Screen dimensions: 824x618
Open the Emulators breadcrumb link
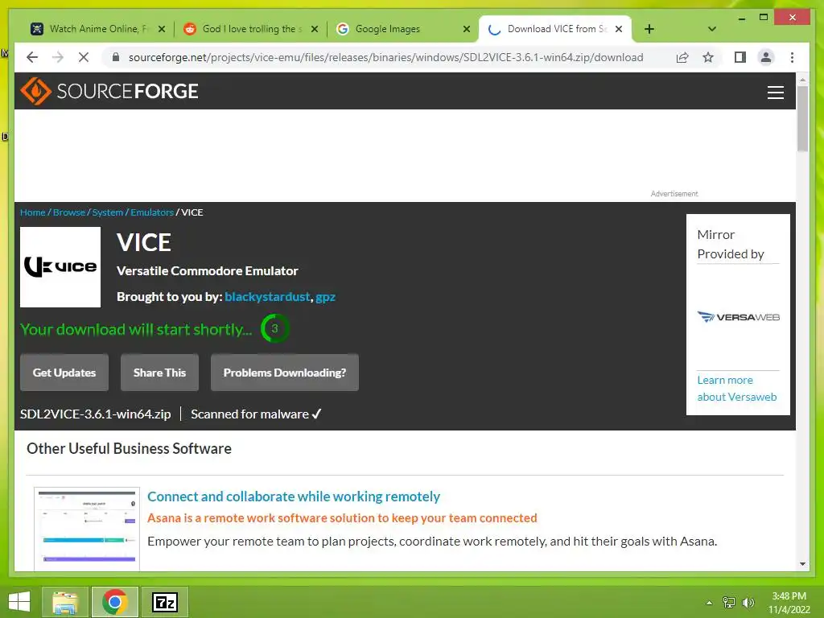[x=152, y=212]
